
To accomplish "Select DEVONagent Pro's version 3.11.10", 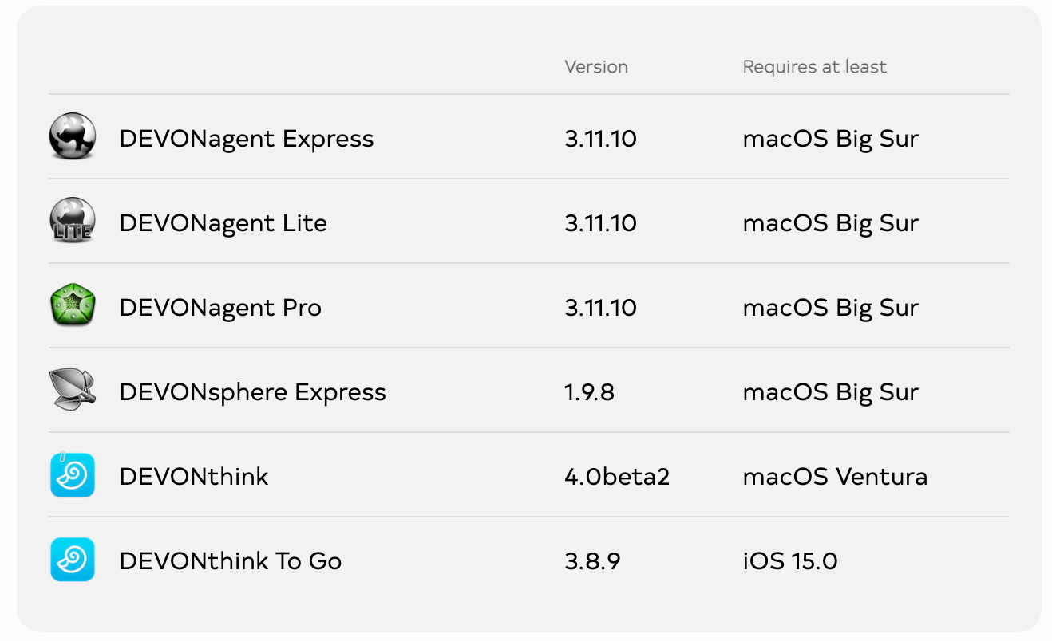I will tap(600, 308).
